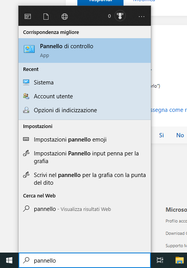Click the Corrispondenza migliore heading
The image size is (187, 268).
pos(51,32)
